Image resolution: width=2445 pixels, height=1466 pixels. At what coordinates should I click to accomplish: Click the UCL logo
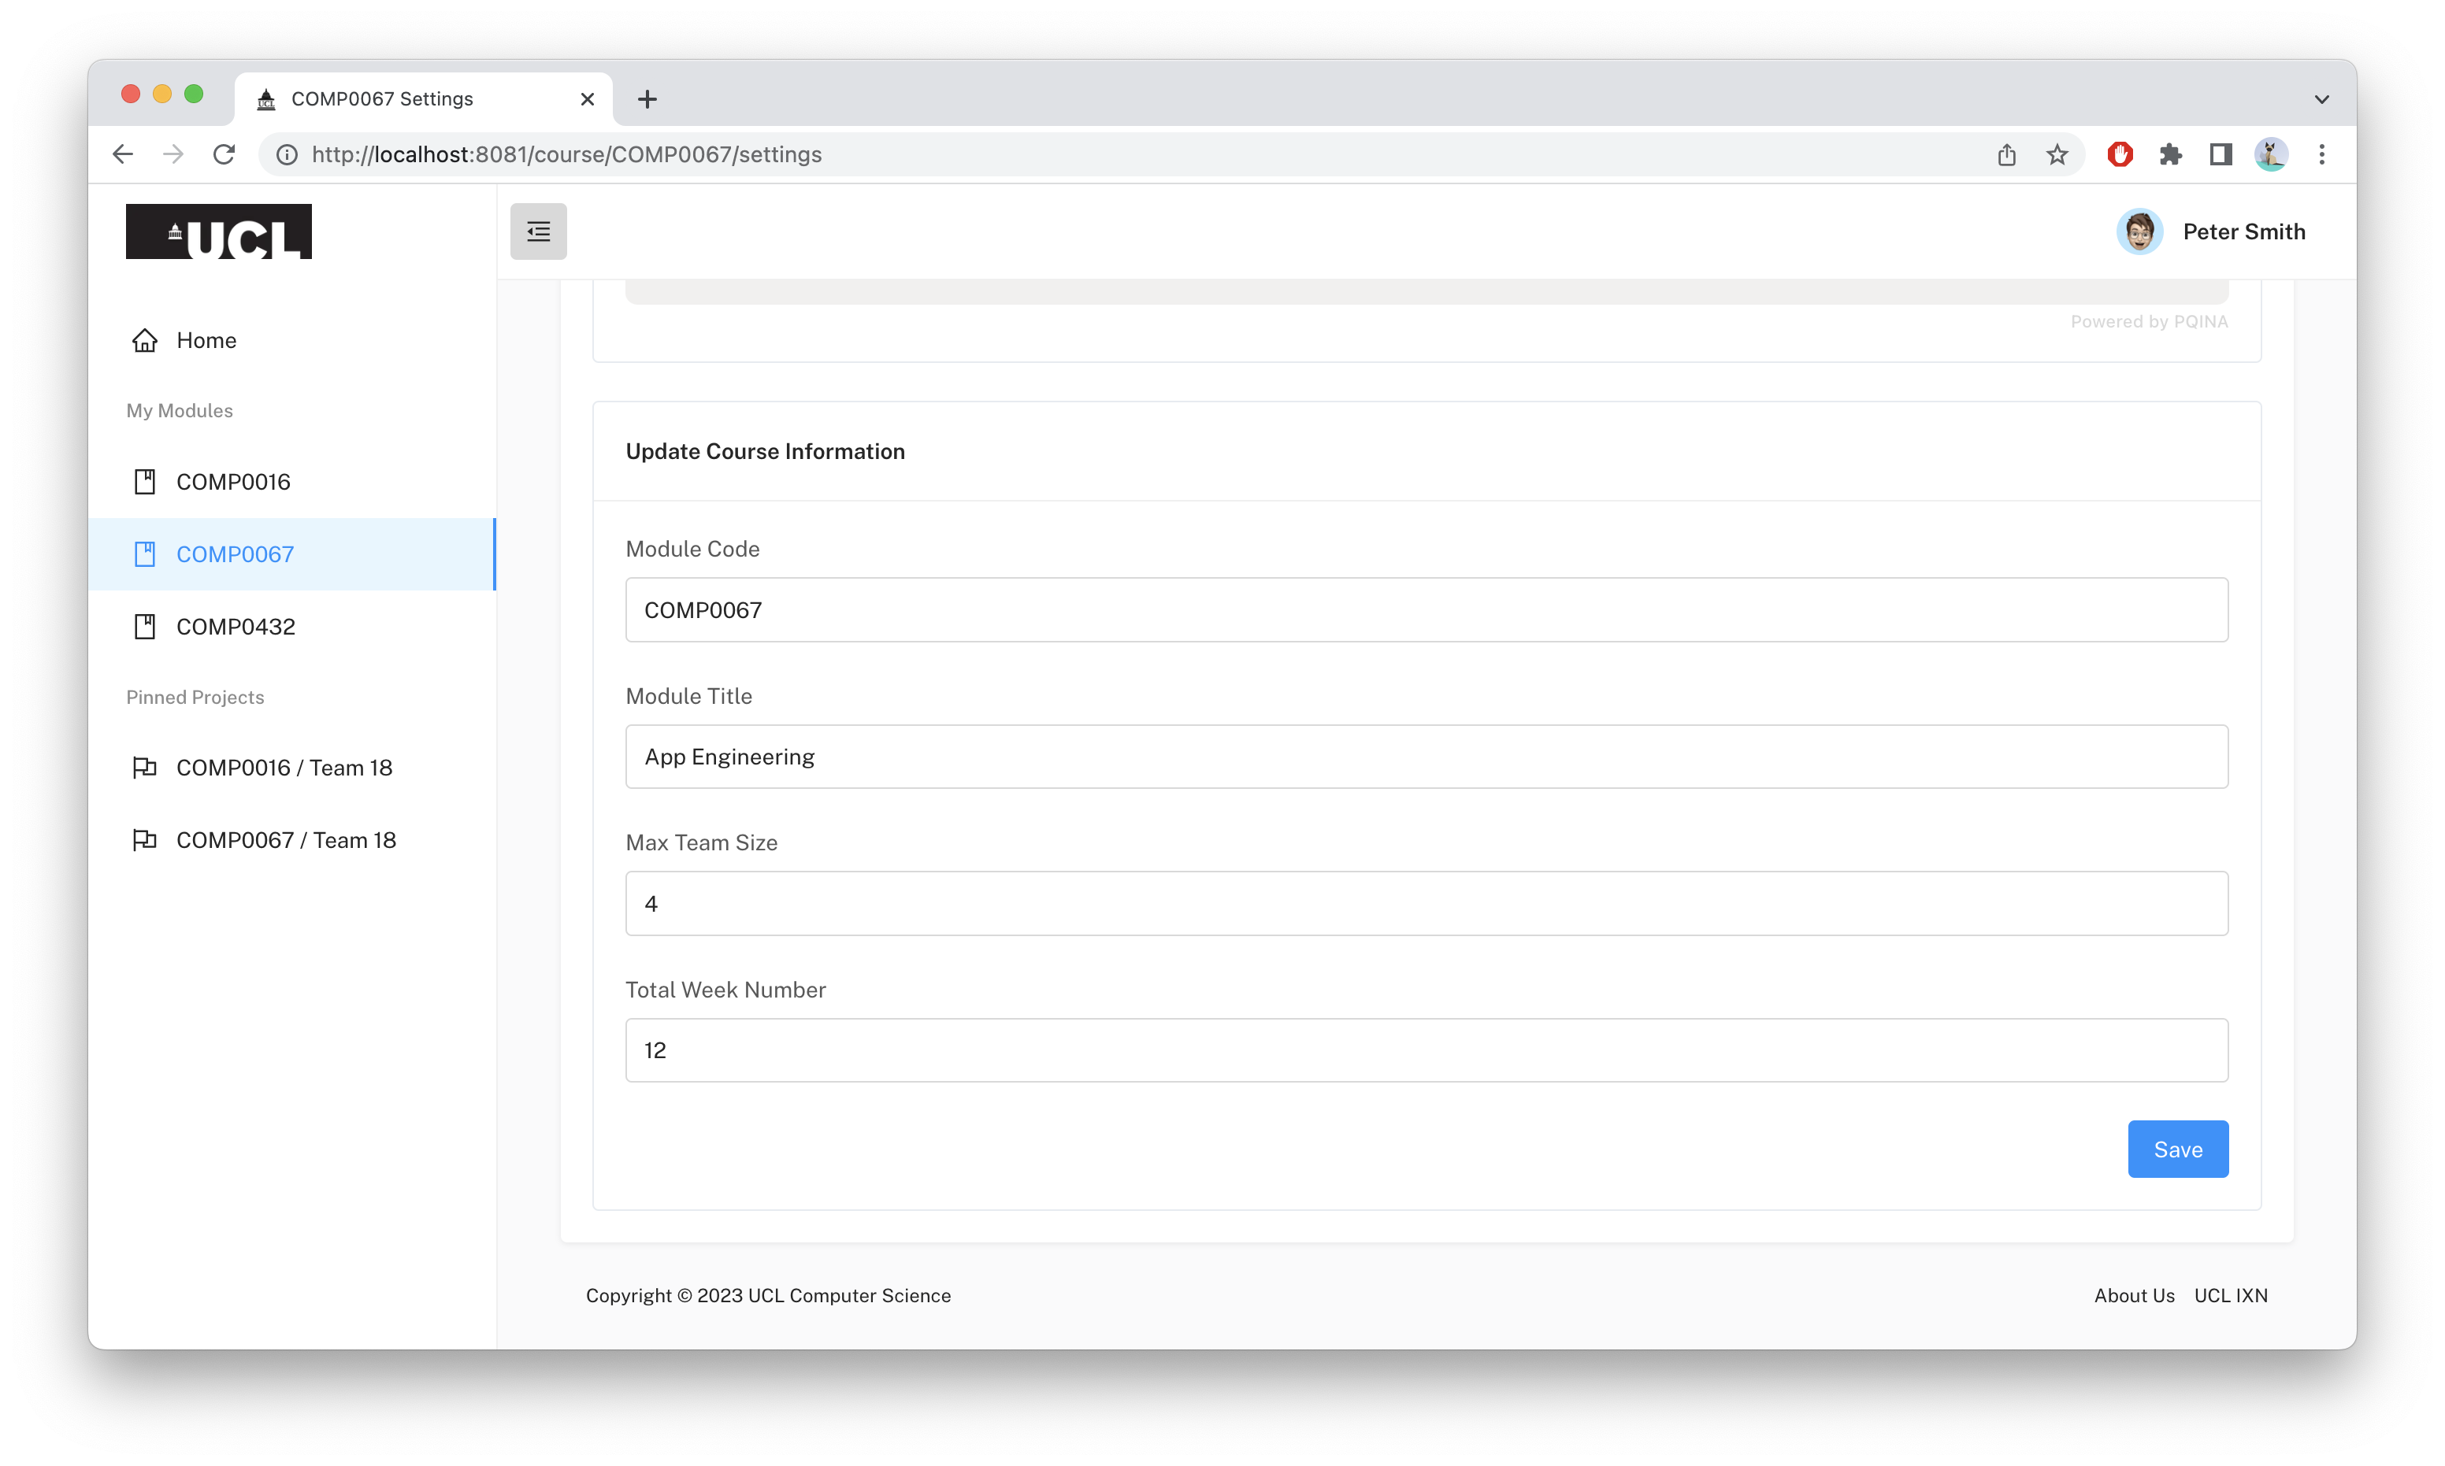coord(218,231)
